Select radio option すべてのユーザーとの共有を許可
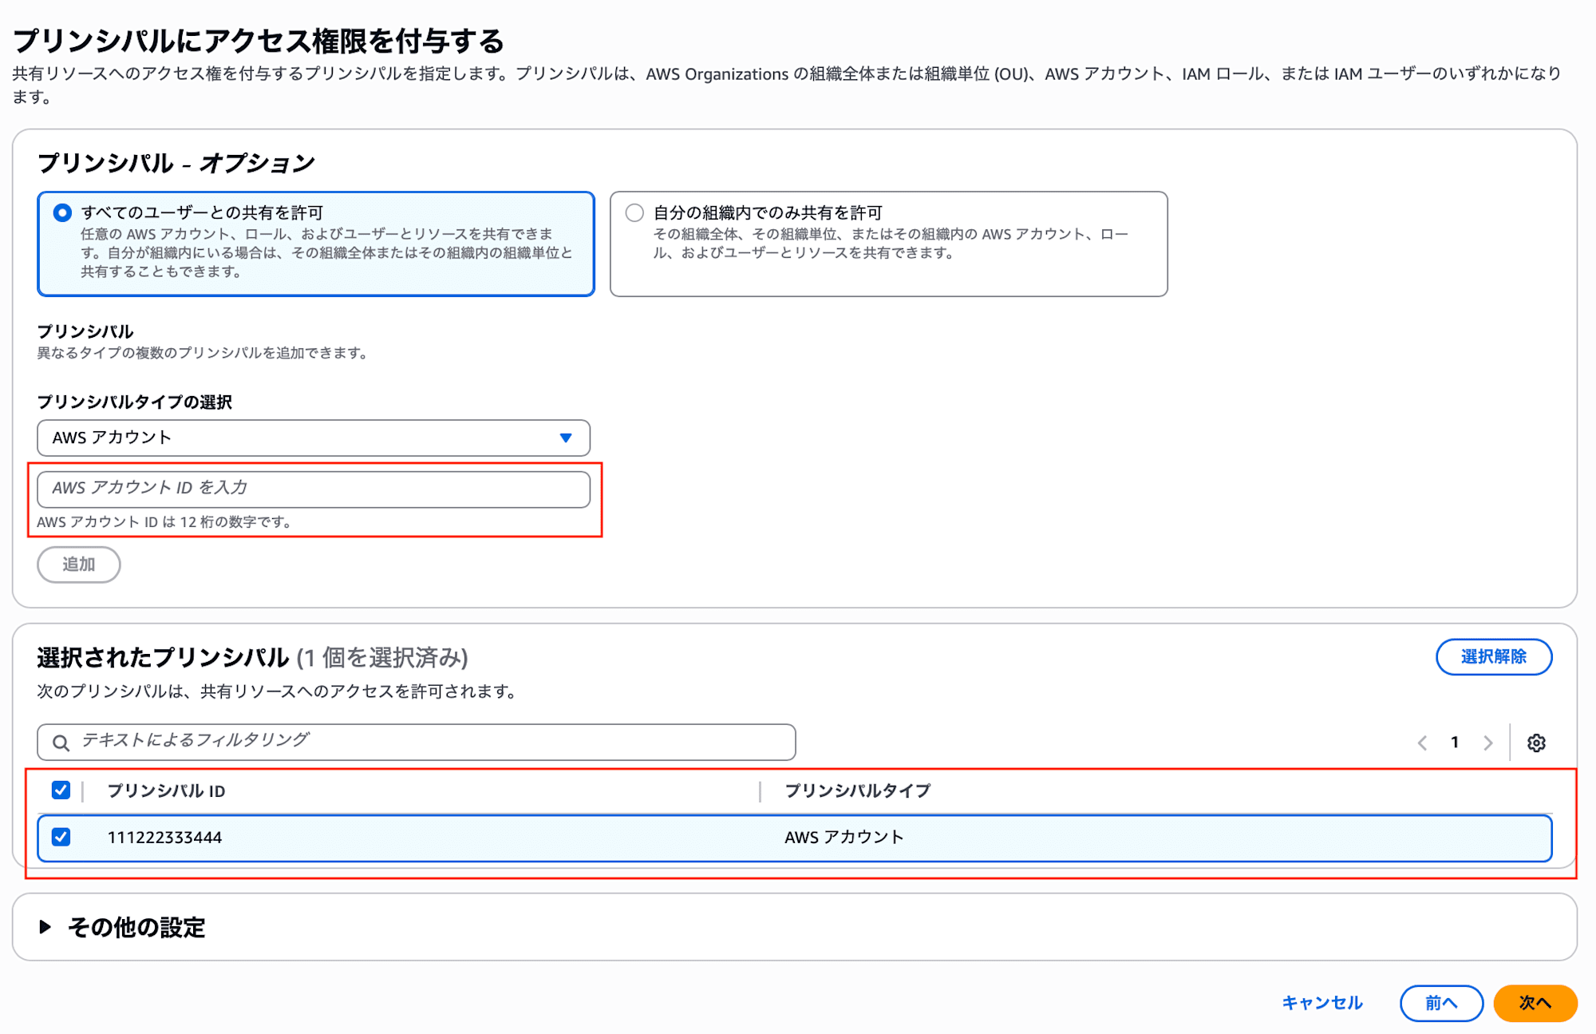The image size is (1596, 1034). [x=60, y=212]
